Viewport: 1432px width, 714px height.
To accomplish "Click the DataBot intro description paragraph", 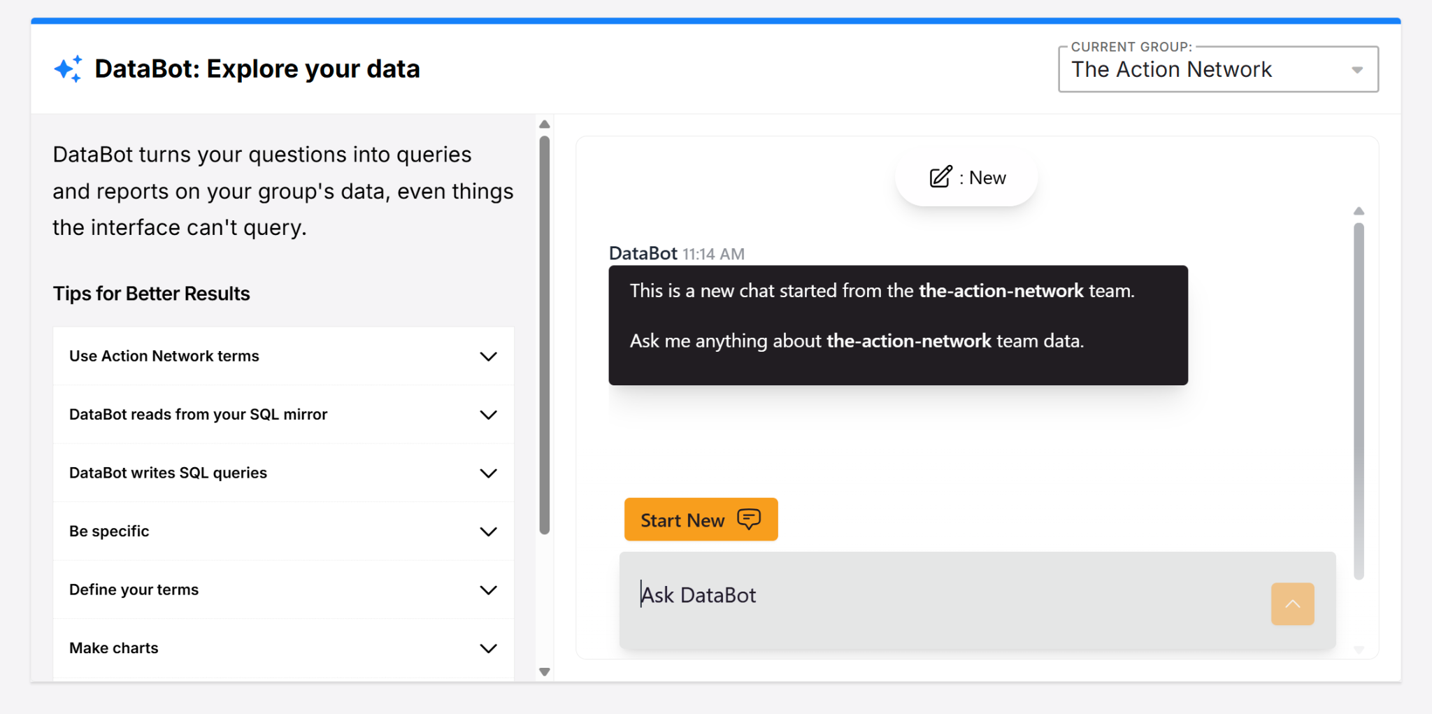I will tap(283, 191).
